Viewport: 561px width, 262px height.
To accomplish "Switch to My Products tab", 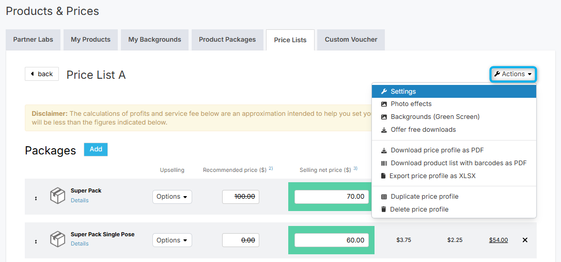I will point(90,40).
